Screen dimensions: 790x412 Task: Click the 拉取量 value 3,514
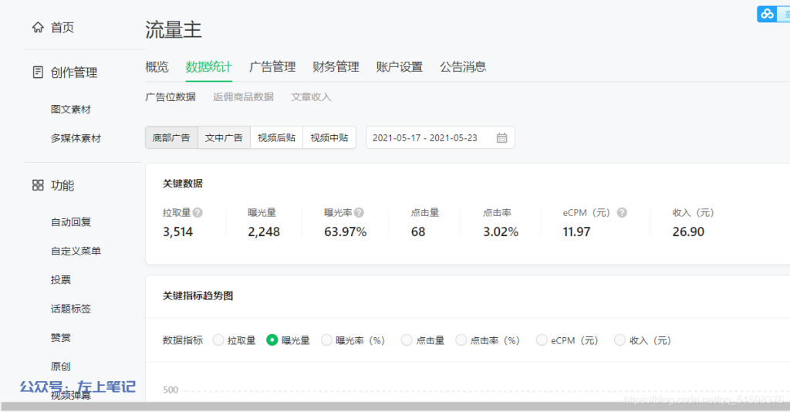pos(178,231)
